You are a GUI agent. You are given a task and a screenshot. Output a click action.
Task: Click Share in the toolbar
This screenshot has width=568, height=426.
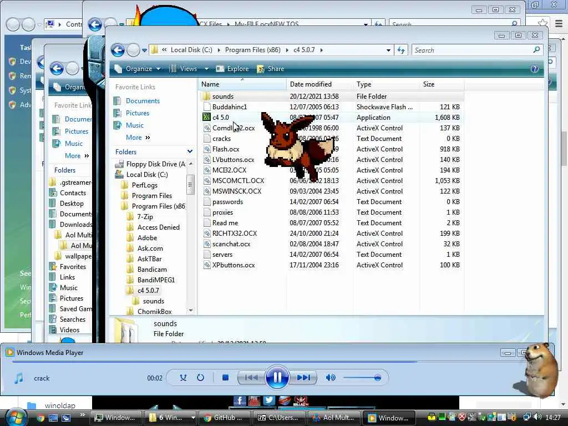click(271, 69)
